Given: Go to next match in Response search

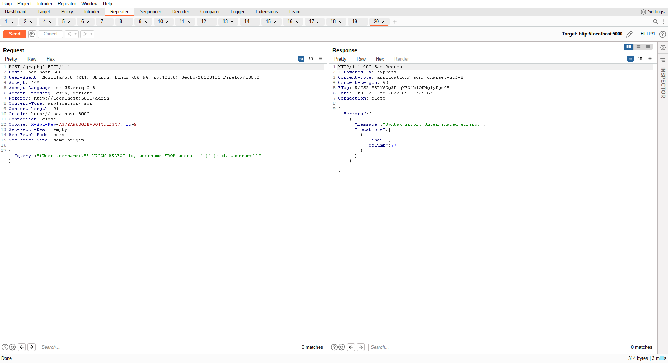Looking at the screenshot, I should pyautogui.click(x=361, y=347).
